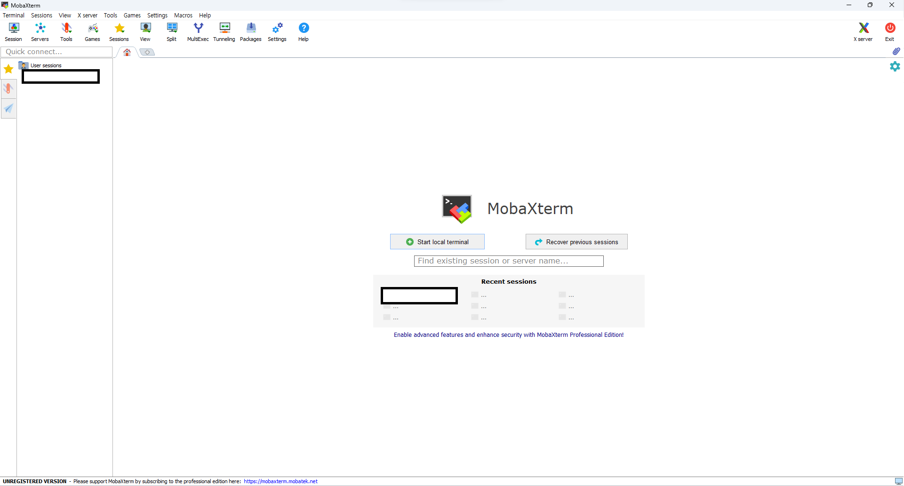
Task: Open the Settings menu in menu bar
Action: point(158,16)
